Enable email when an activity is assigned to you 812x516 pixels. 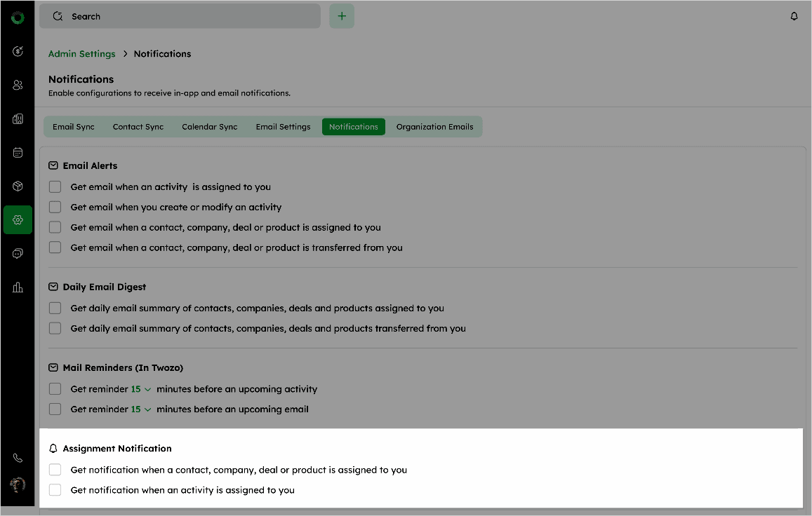[55, 187]
